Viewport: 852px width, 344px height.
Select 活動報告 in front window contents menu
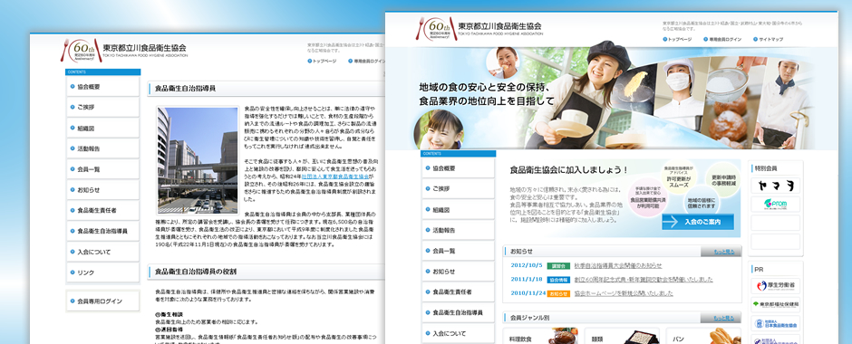458,230
